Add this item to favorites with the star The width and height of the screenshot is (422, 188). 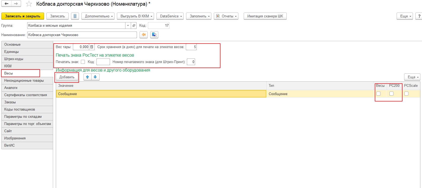pos(29,4)
